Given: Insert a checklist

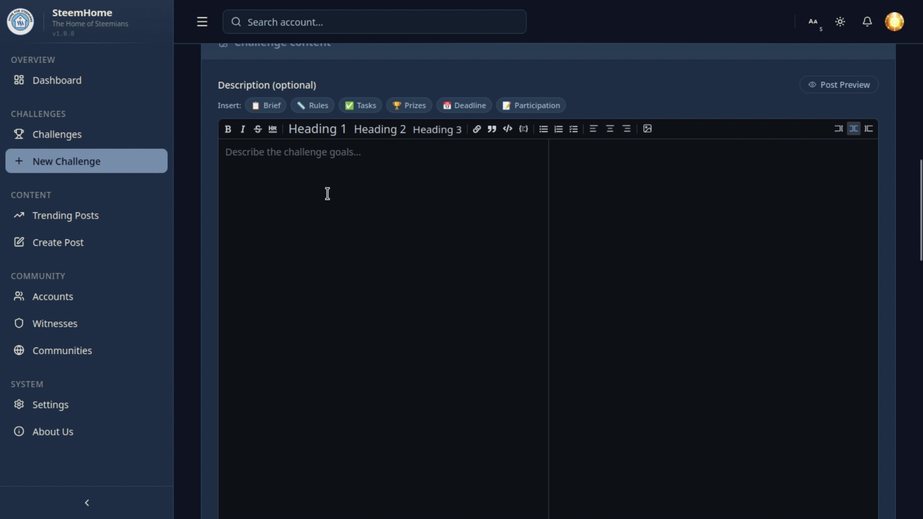Looking at the screenshot, I should click(x=574, y=129).
